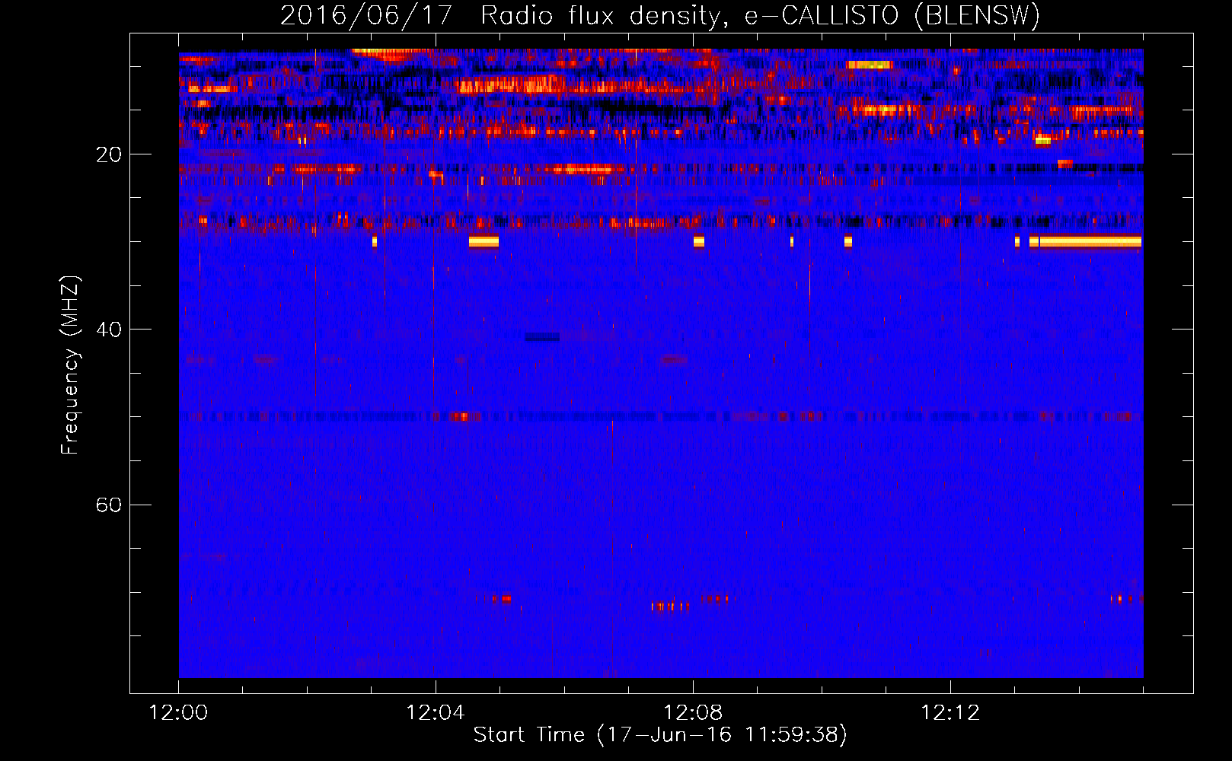Click the 12:00 time tick label
Image resolution: width=1232 pixels, height=761 pixels.
(x=178, y=712)
